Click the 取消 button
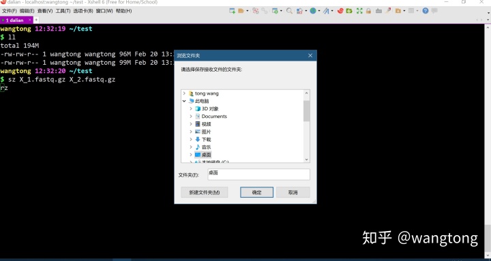491x261 pixels. point(293,192)
